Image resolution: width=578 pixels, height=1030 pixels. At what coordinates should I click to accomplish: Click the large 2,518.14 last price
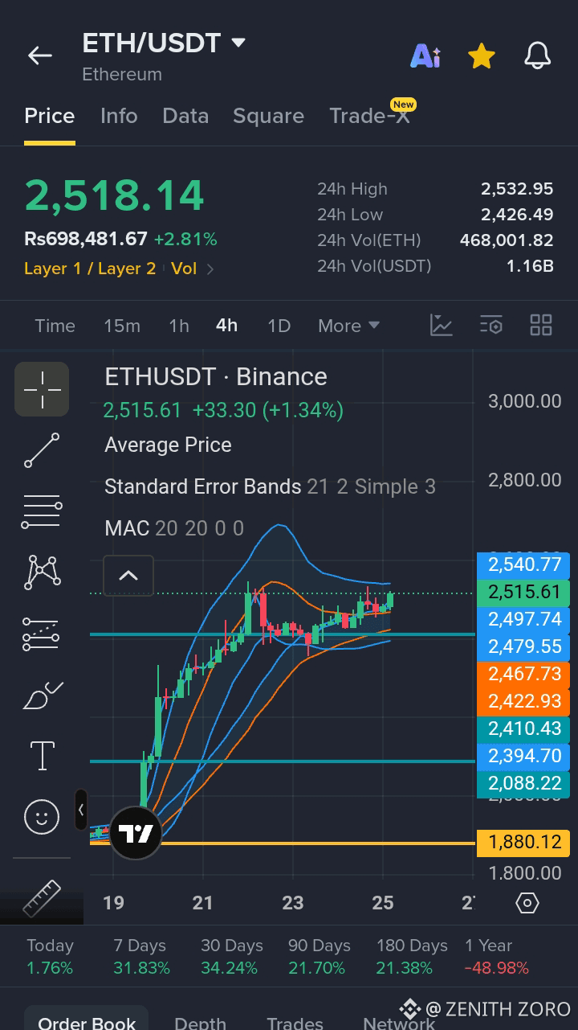[x=114, y=195]
